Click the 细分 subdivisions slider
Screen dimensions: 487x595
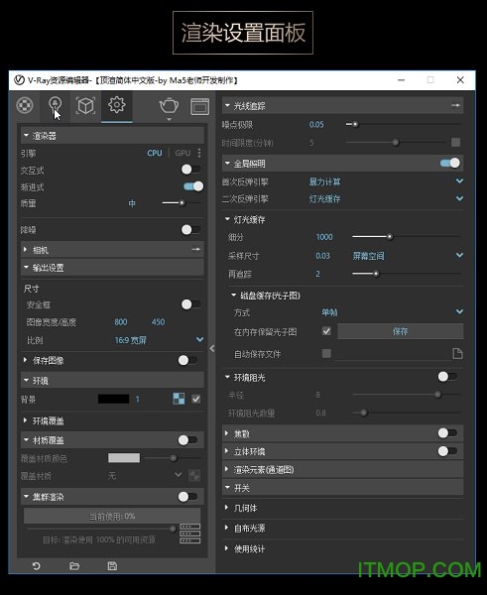407,237
